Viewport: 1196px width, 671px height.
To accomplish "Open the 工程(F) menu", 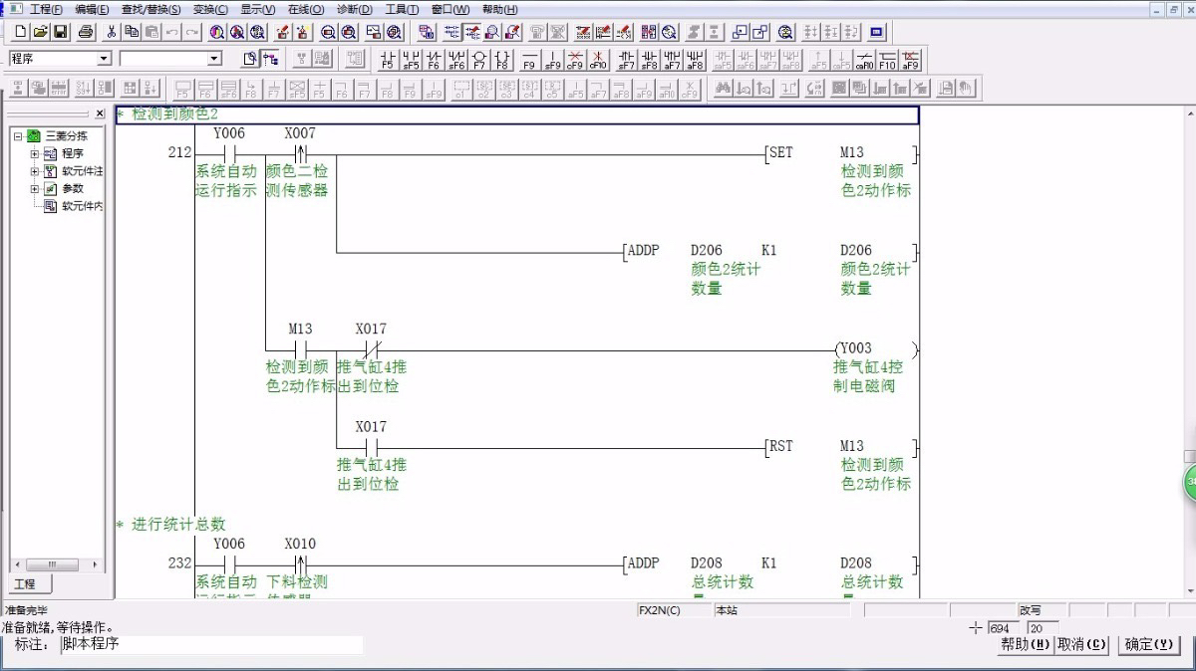I will 46,9.
